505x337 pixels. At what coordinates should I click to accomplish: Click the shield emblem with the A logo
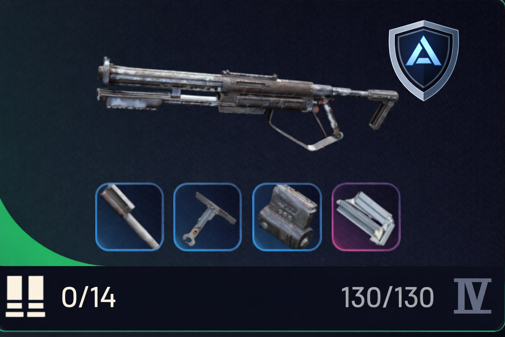tap(424, 60)
